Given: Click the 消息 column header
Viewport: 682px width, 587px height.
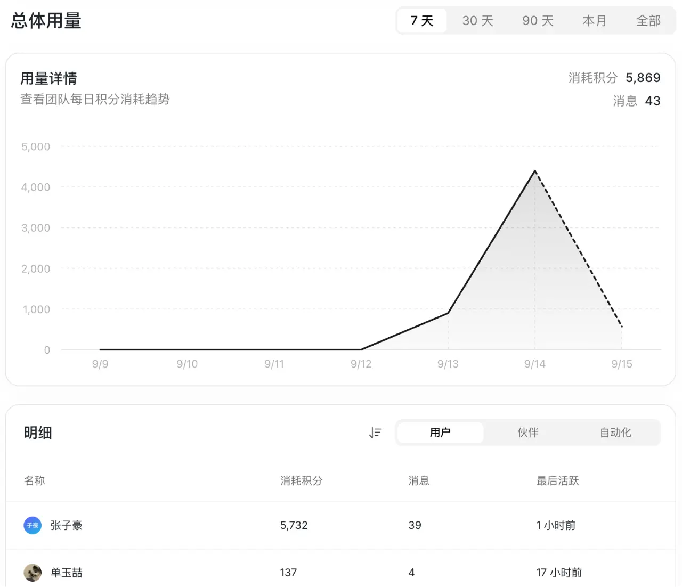Looking at the screenshot, I should [419, 480].
